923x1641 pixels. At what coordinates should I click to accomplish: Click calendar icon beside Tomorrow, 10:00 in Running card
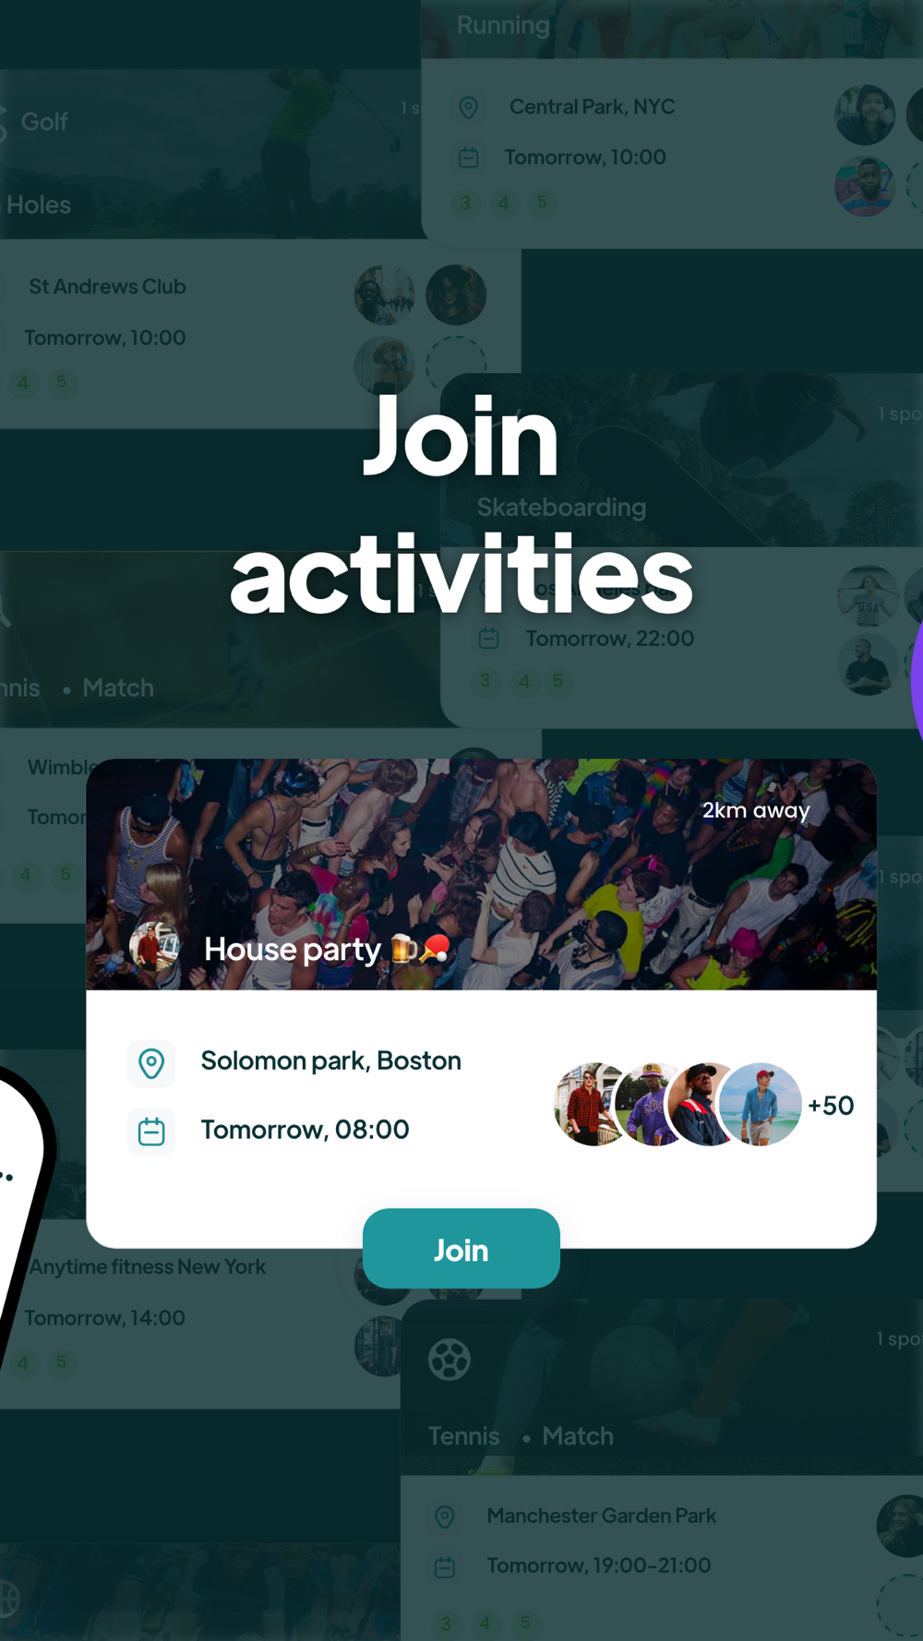pyautogui.click(x=469, y=158)
